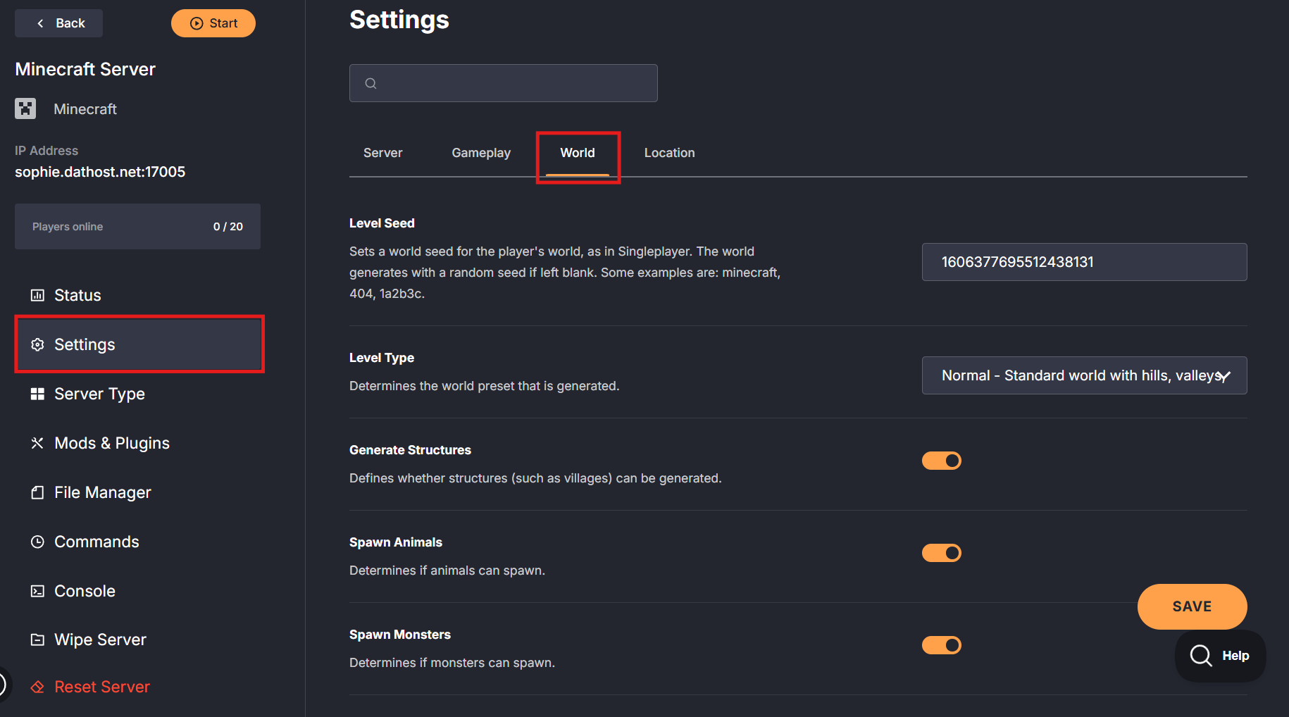The width and height of the screenshot is (1289, 717).
Task: Click the Level Seed input field
Action: coord(1083,262)
